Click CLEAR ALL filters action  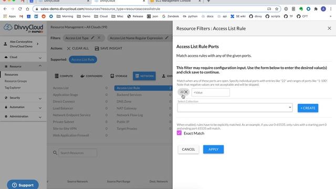point(78,48)
